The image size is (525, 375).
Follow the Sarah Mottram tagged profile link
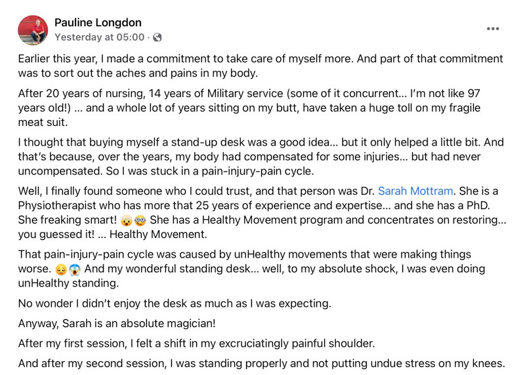(x=415, y=191)
